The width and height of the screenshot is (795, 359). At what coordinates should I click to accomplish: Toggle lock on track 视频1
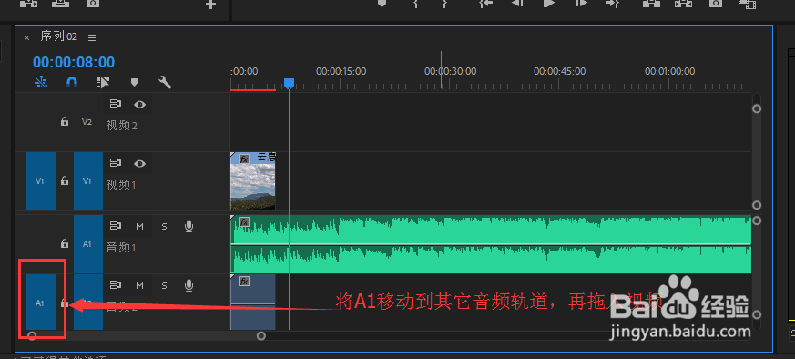[65, 181]
